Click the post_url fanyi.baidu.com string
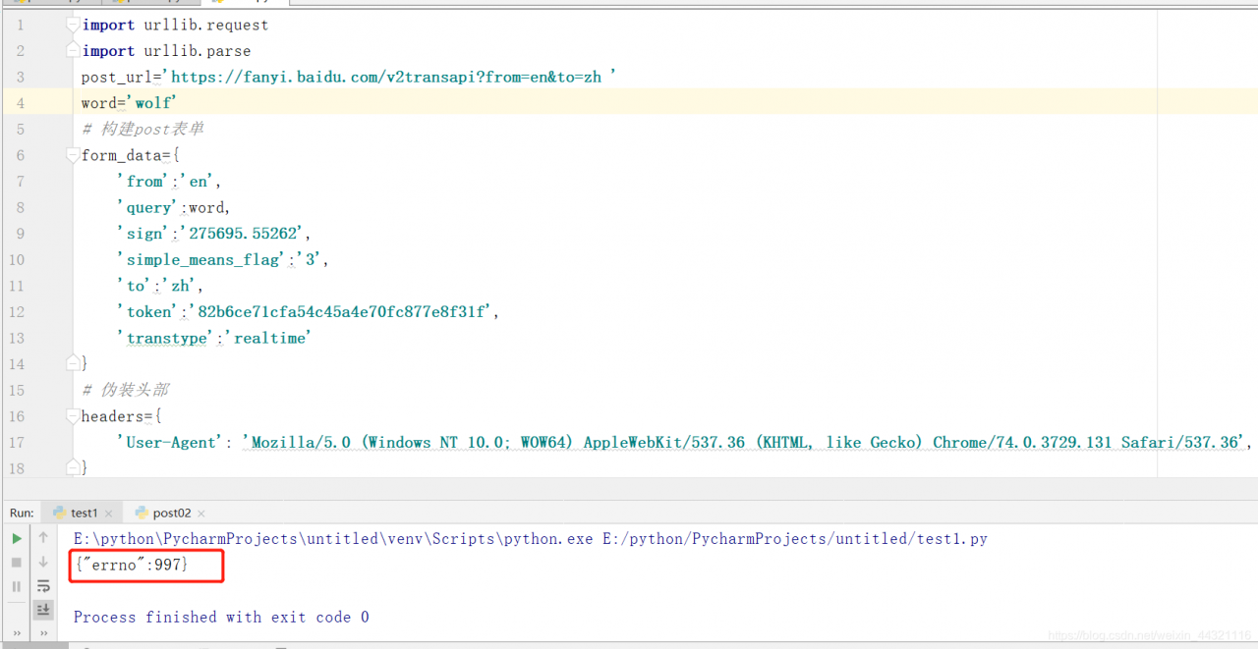This screenshot has width=1258, height=649. pos(389,77)
